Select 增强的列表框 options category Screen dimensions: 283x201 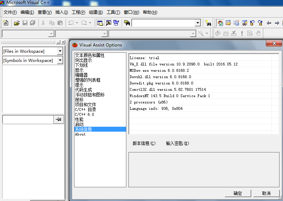tap(88, 80)
